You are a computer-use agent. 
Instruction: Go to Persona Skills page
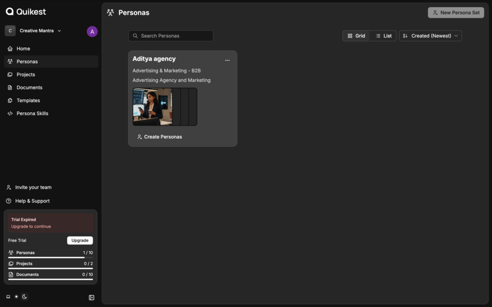(32, 114)
